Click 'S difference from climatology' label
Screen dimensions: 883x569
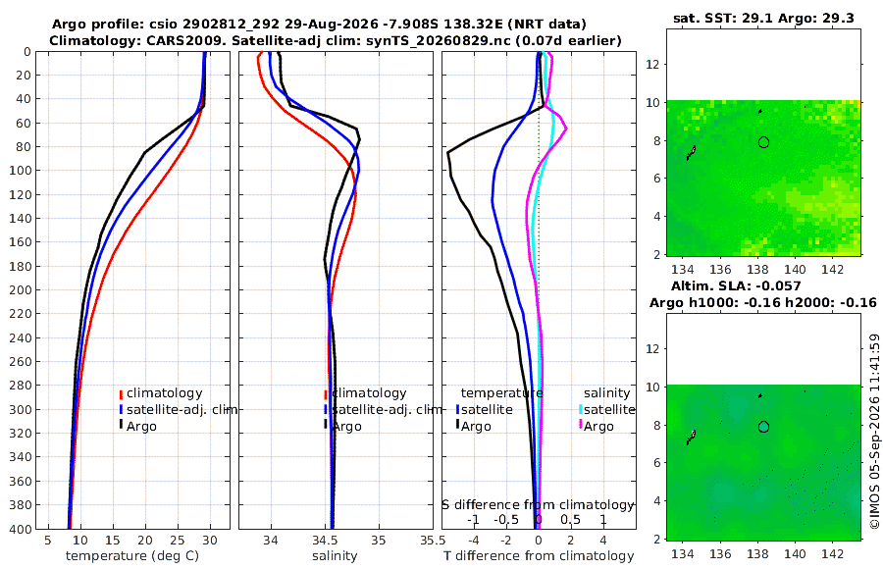pyautogui.click(x=538, y=505)
